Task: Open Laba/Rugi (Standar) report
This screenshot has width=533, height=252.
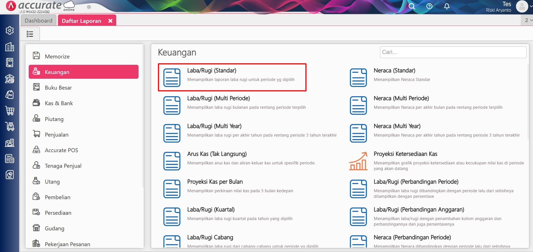Action: [212, 71]
